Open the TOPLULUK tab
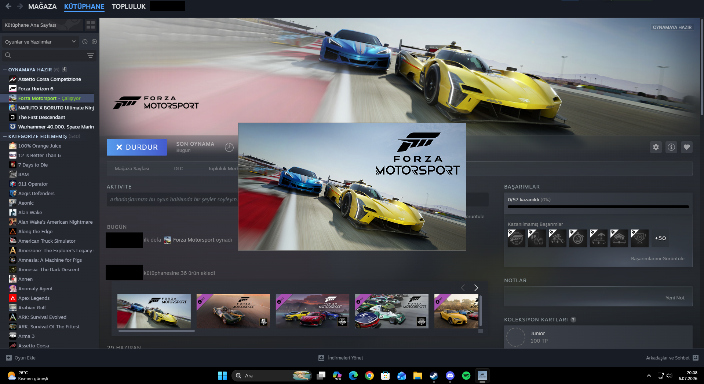 [x=128, y=7]
